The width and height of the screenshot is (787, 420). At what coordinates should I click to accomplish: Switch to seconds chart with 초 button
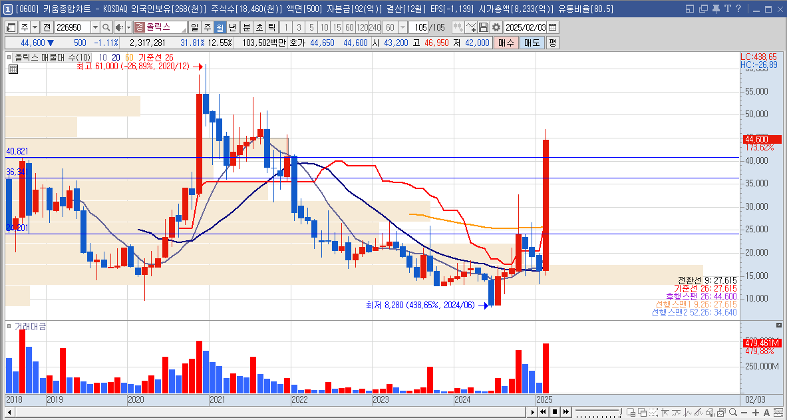[259, 28]
